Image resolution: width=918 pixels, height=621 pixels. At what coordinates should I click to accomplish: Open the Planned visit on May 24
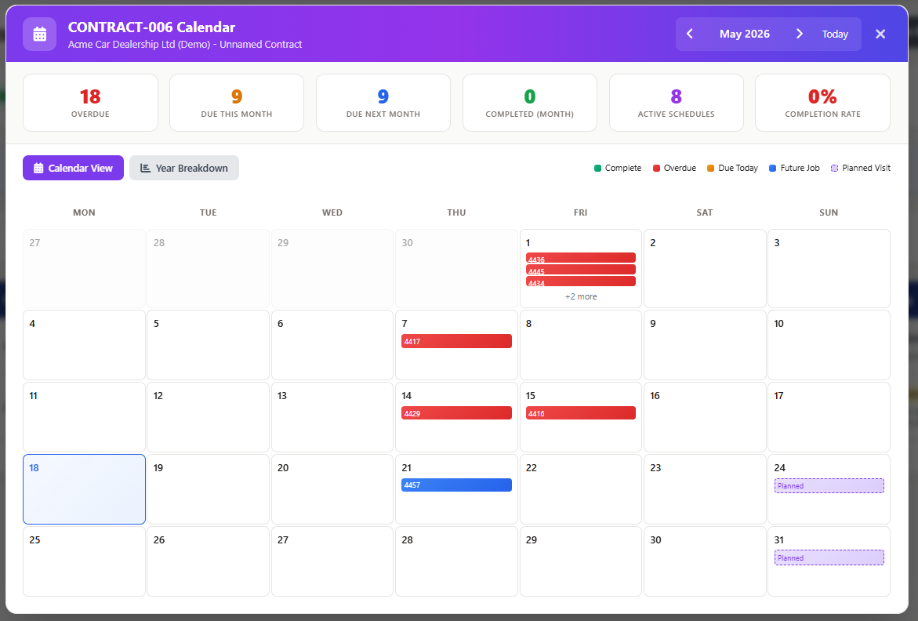(x=829, y=486)
